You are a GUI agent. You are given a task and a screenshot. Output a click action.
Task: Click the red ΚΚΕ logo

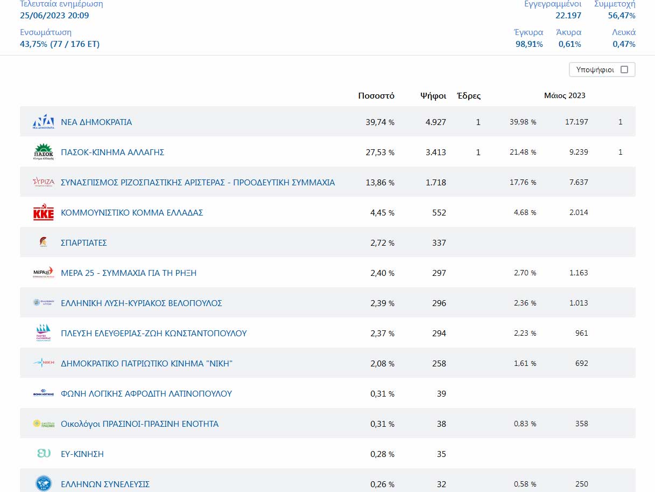tap(44, 213)
